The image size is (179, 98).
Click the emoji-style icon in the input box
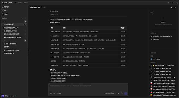pos(51,93)
